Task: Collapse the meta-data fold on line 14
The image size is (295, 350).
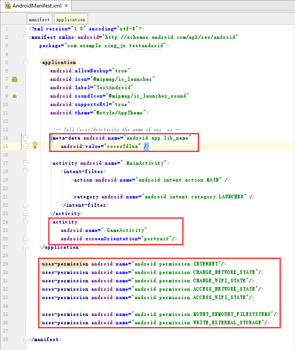Action: pyautogui.click(x=26, y=138)
